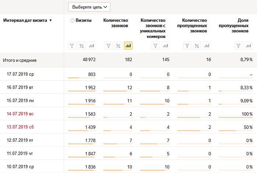Show chart for unique numbers calls column
Screen dimensions: 257x173
point(166,46)
